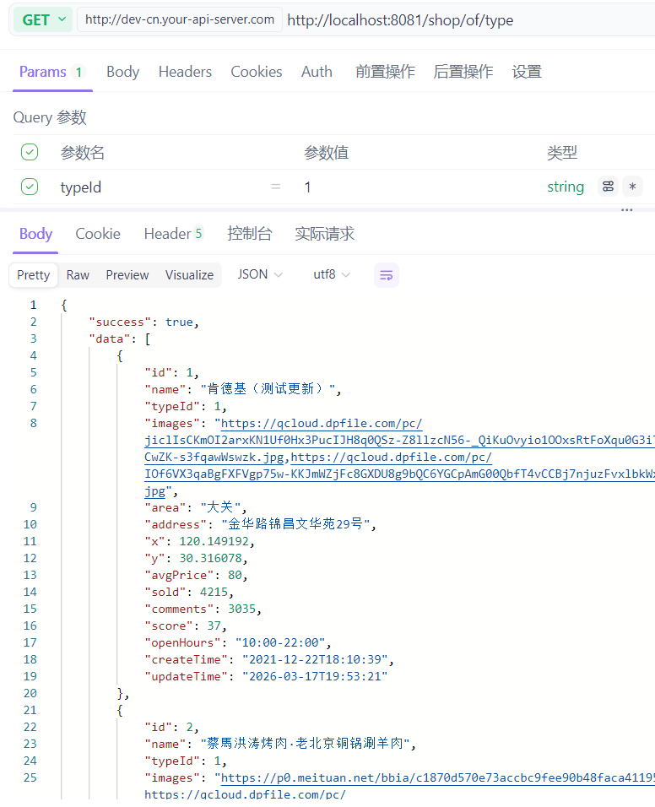The height and width of the screenshot is (807, 655).
Task: Toggle the select-all checkbox beside 参数名
Action: tap(30, 152)
